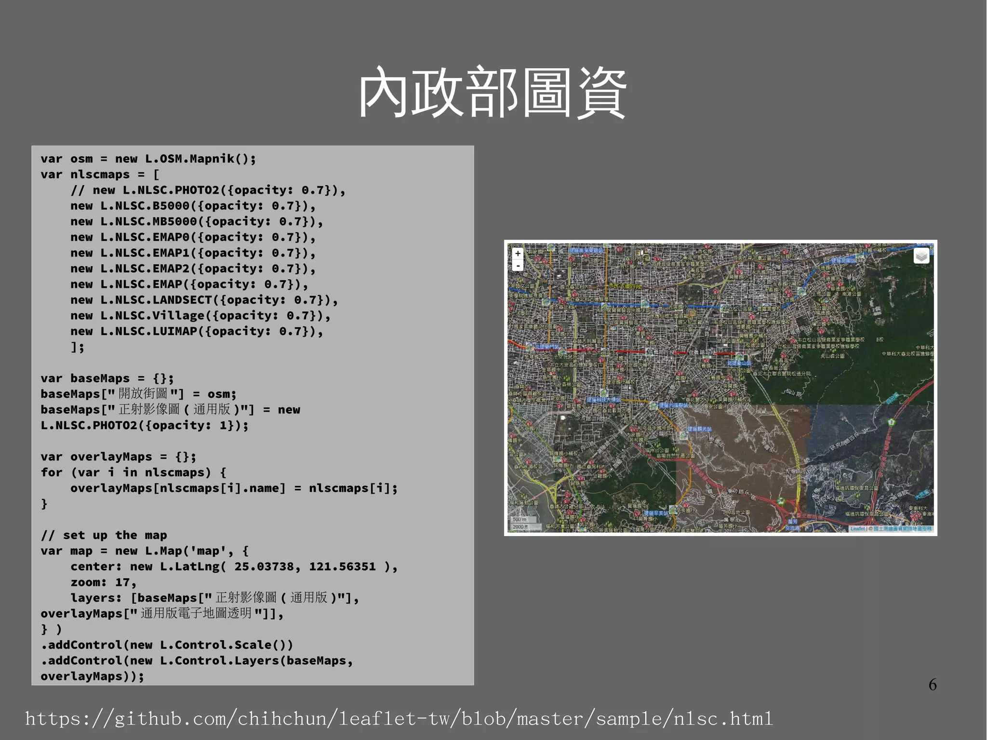This screenshot has height=740, width=987.
Task: Click the 'new L.NLSC.B5000' code line
Action: 193,206
